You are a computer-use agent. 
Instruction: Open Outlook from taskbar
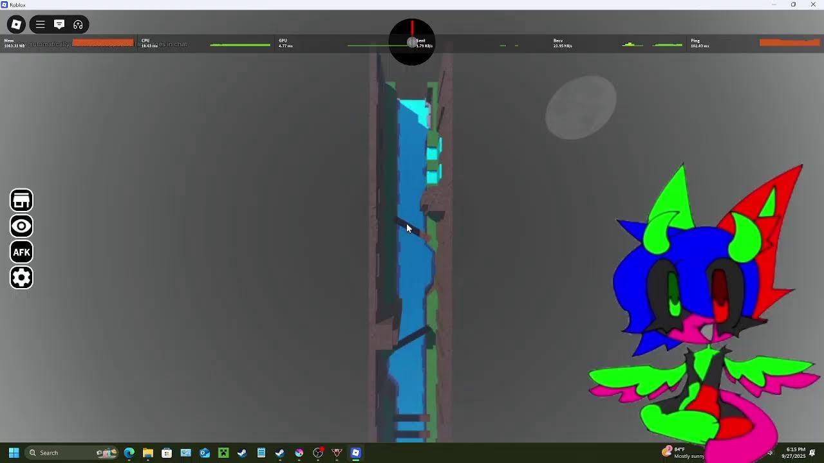pos(204,453)
